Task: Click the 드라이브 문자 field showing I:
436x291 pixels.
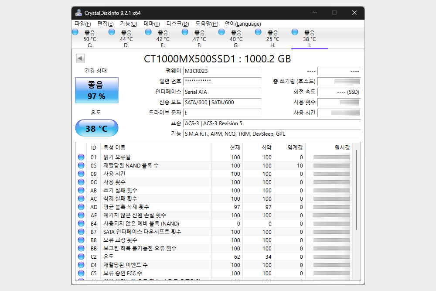Action: pyautogui.click(x=222, y=113)
